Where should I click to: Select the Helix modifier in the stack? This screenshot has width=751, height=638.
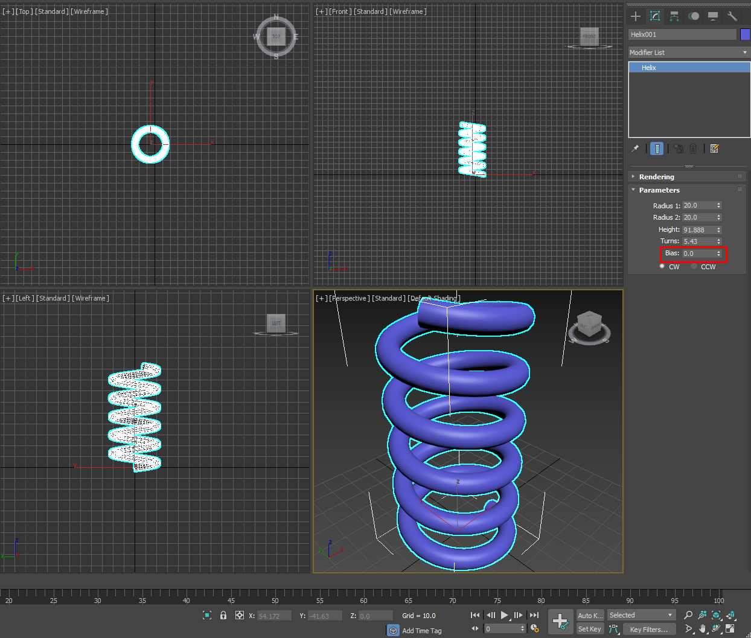pyautogui.click(x=648, y=67)
